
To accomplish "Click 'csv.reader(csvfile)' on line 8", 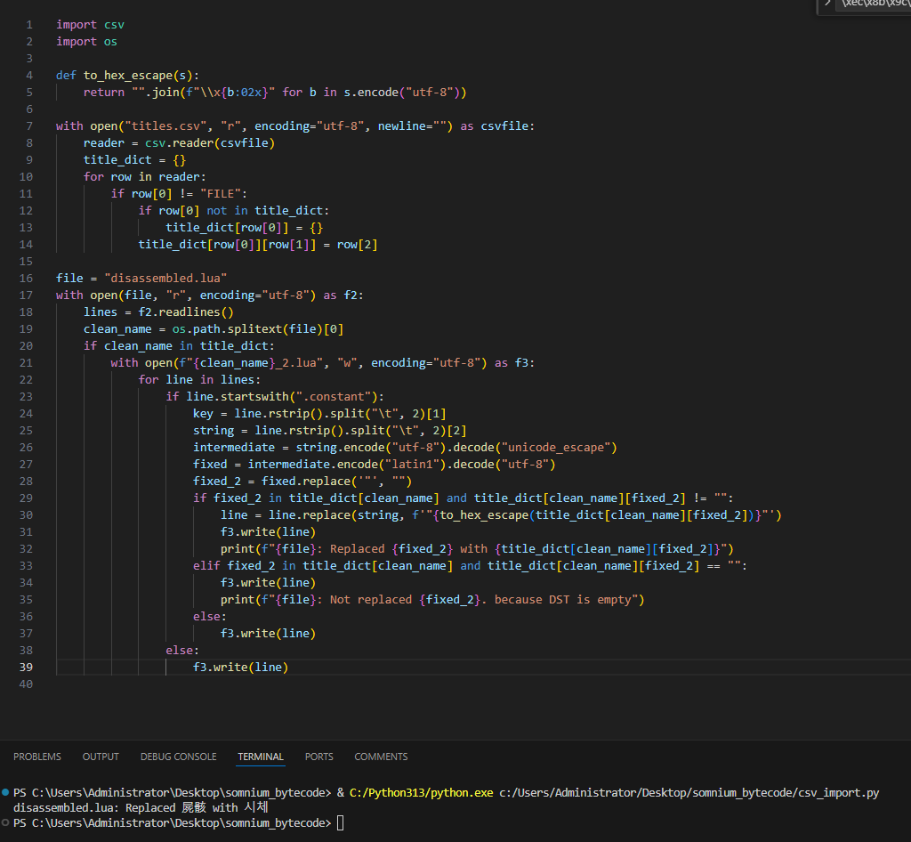I will pyautogui.click(x=210, y=143).
